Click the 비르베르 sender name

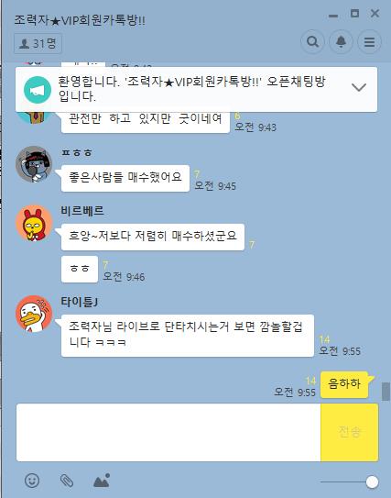[x=82, y=211]
